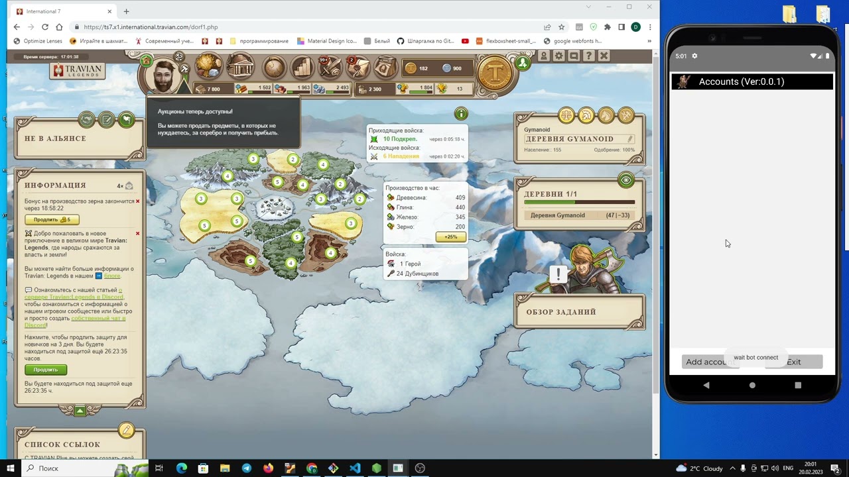Dismiss the welcome message notice
849x477 pixels.
138,233
